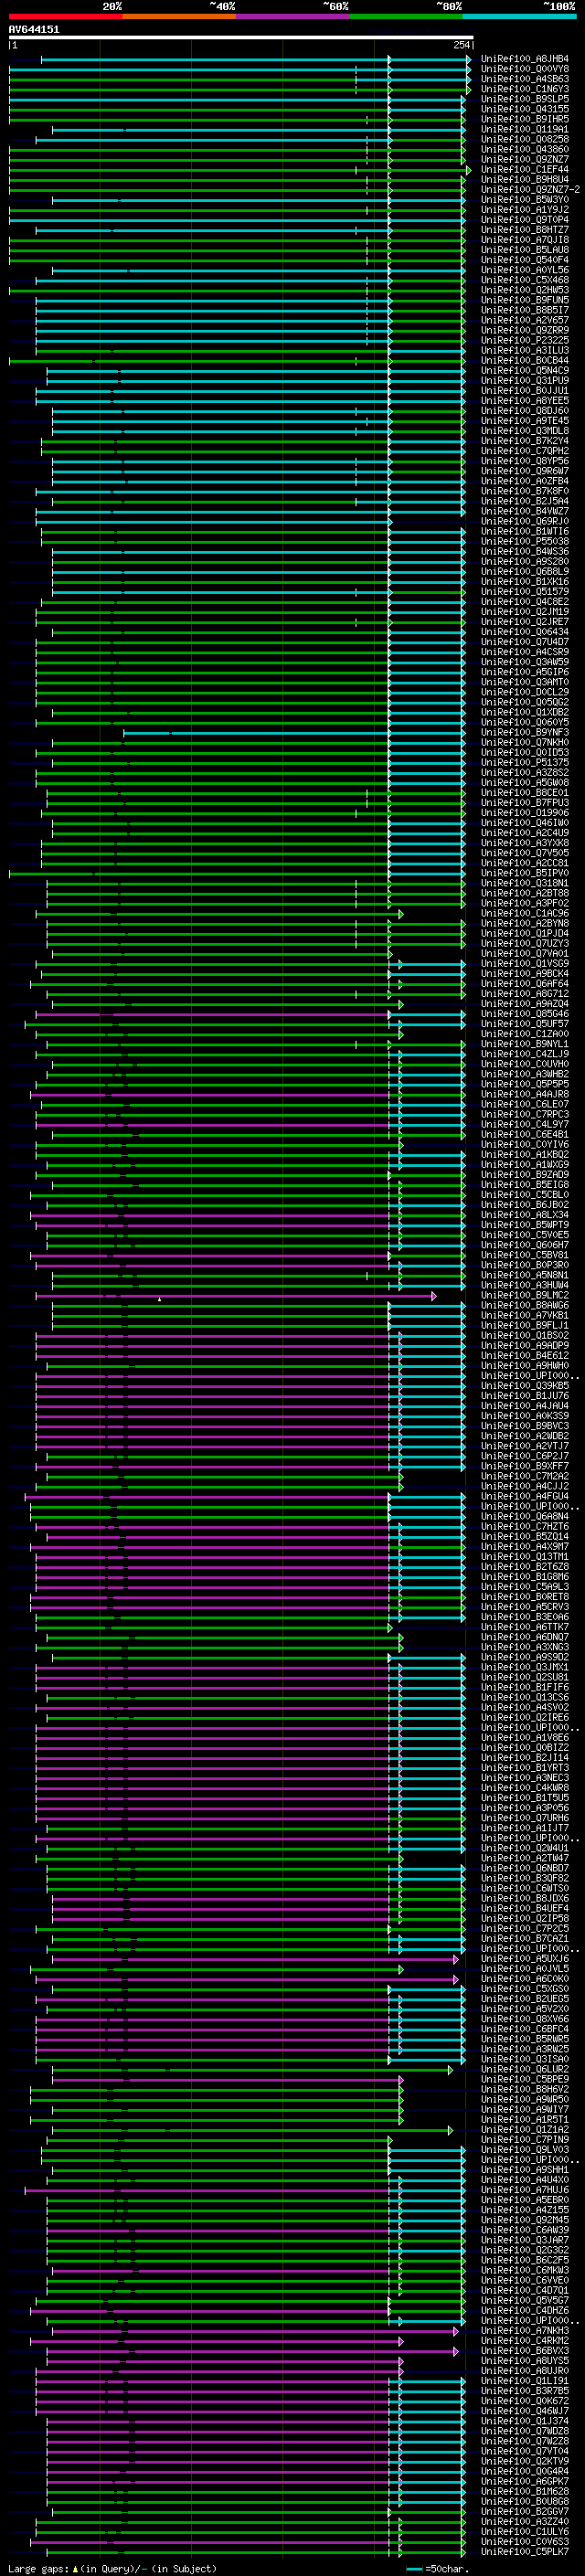Click hit name UniRef100_Q06434

coord(525,632)
